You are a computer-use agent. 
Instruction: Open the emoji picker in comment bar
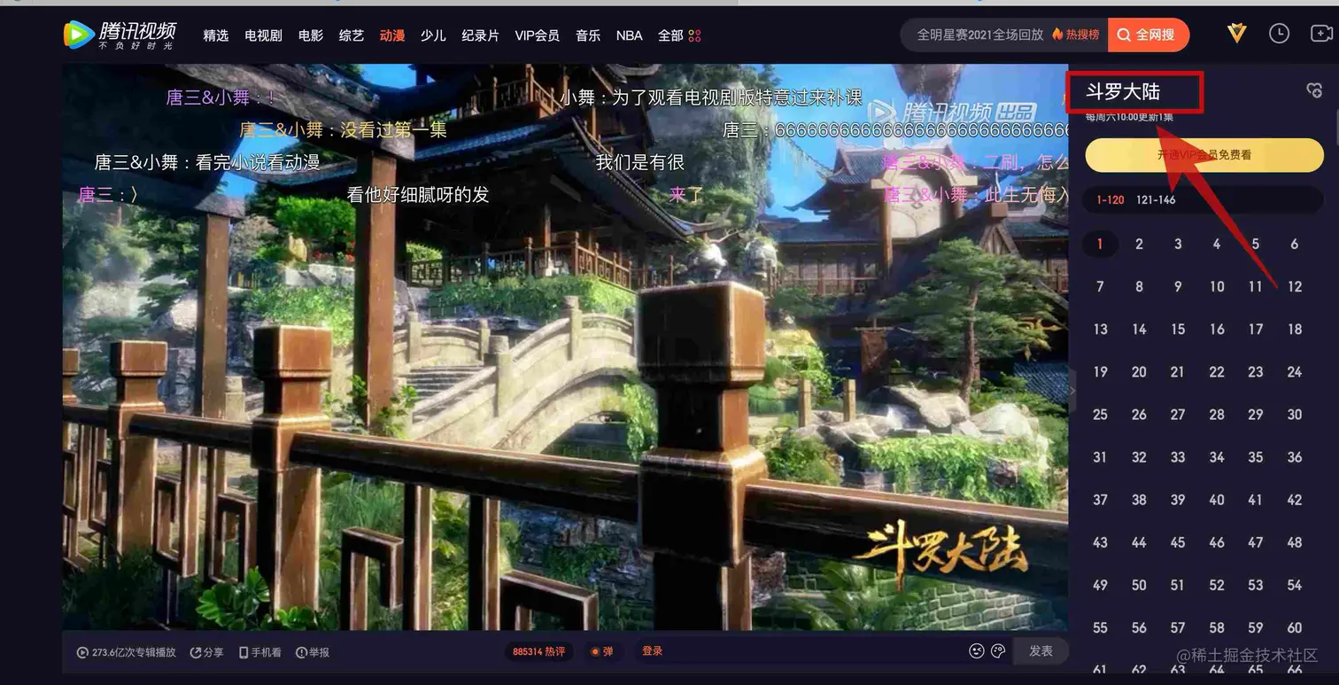click(x=975, y=650)
